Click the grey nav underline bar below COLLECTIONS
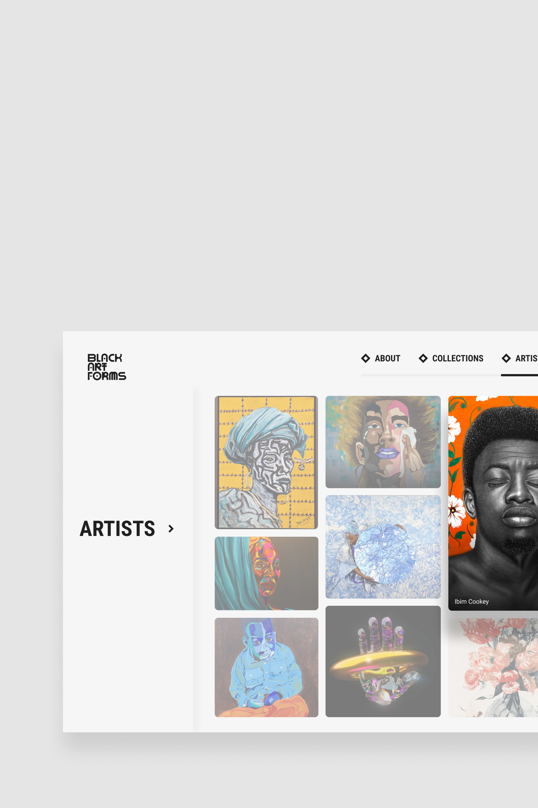Screen dimensions: 538x808 point(431,375)
